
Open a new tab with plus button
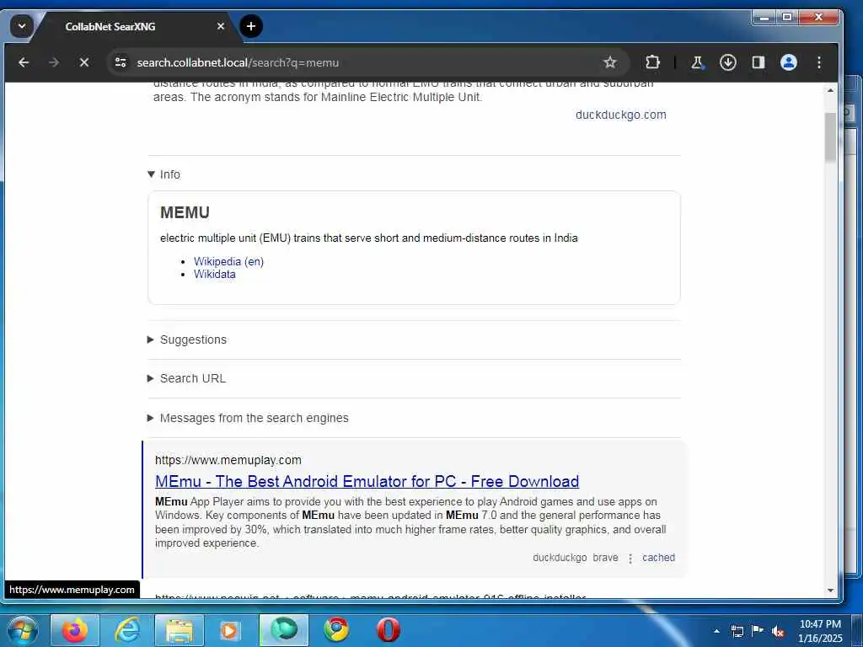tap(251, 26)
